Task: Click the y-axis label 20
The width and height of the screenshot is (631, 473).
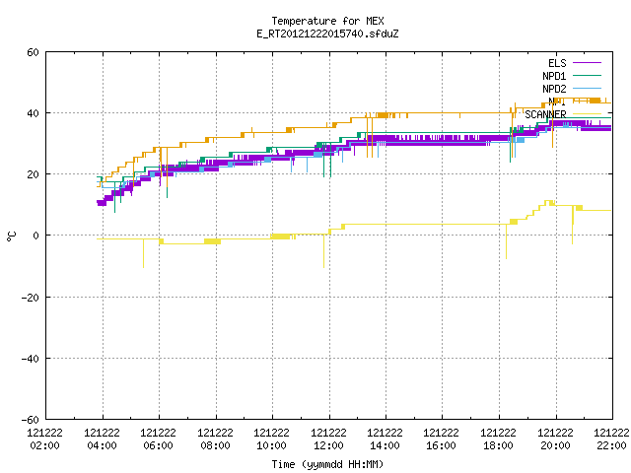Action: 33,174
